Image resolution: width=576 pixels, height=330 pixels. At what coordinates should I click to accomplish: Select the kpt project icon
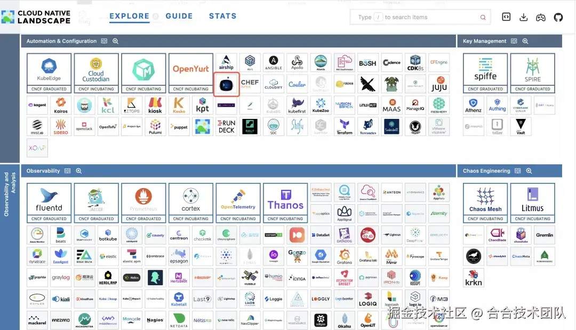point(203,106)
